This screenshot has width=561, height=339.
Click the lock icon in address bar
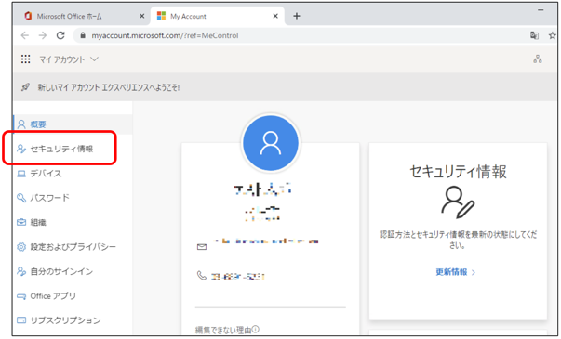point(83,35)
